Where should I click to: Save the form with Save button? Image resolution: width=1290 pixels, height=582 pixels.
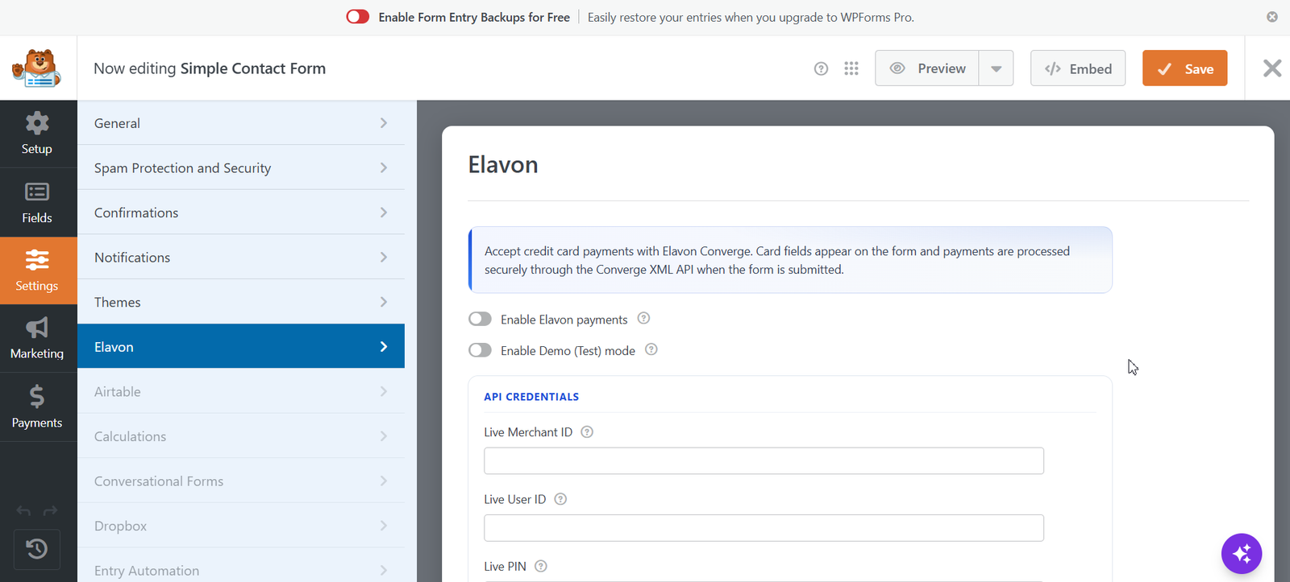click(1185, 68)
